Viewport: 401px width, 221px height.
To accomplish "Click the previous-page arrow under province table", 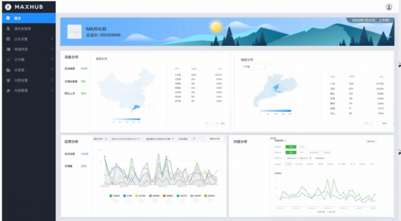I will pos(211,124).
